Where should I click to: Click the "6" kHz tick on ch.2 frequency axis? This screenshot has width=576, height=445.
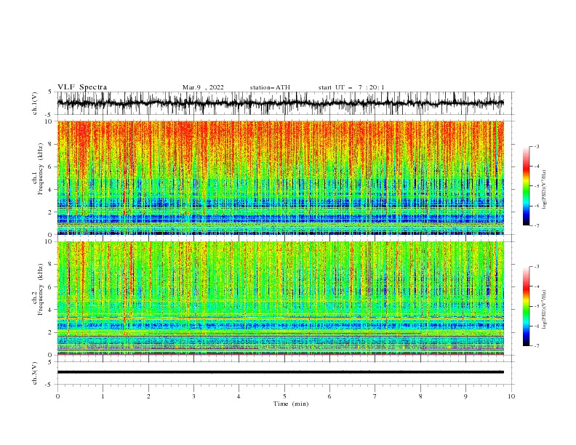click(51, 287)
